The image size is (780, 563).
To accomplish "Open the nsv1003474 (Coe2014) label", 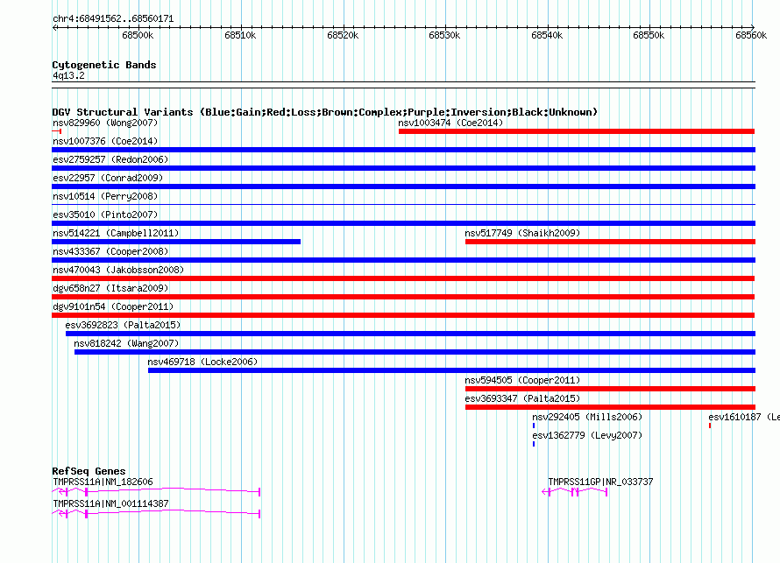I will point(450,123).
